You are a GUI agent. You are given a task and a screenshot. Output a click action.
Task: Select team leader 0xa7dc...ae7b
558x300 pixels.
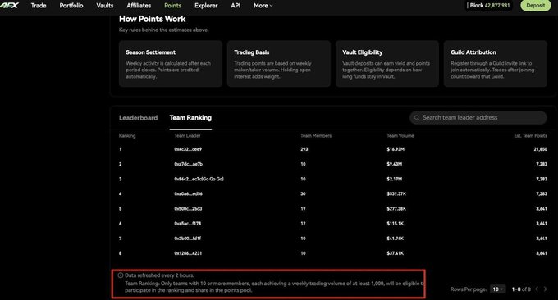pos(188,164)
